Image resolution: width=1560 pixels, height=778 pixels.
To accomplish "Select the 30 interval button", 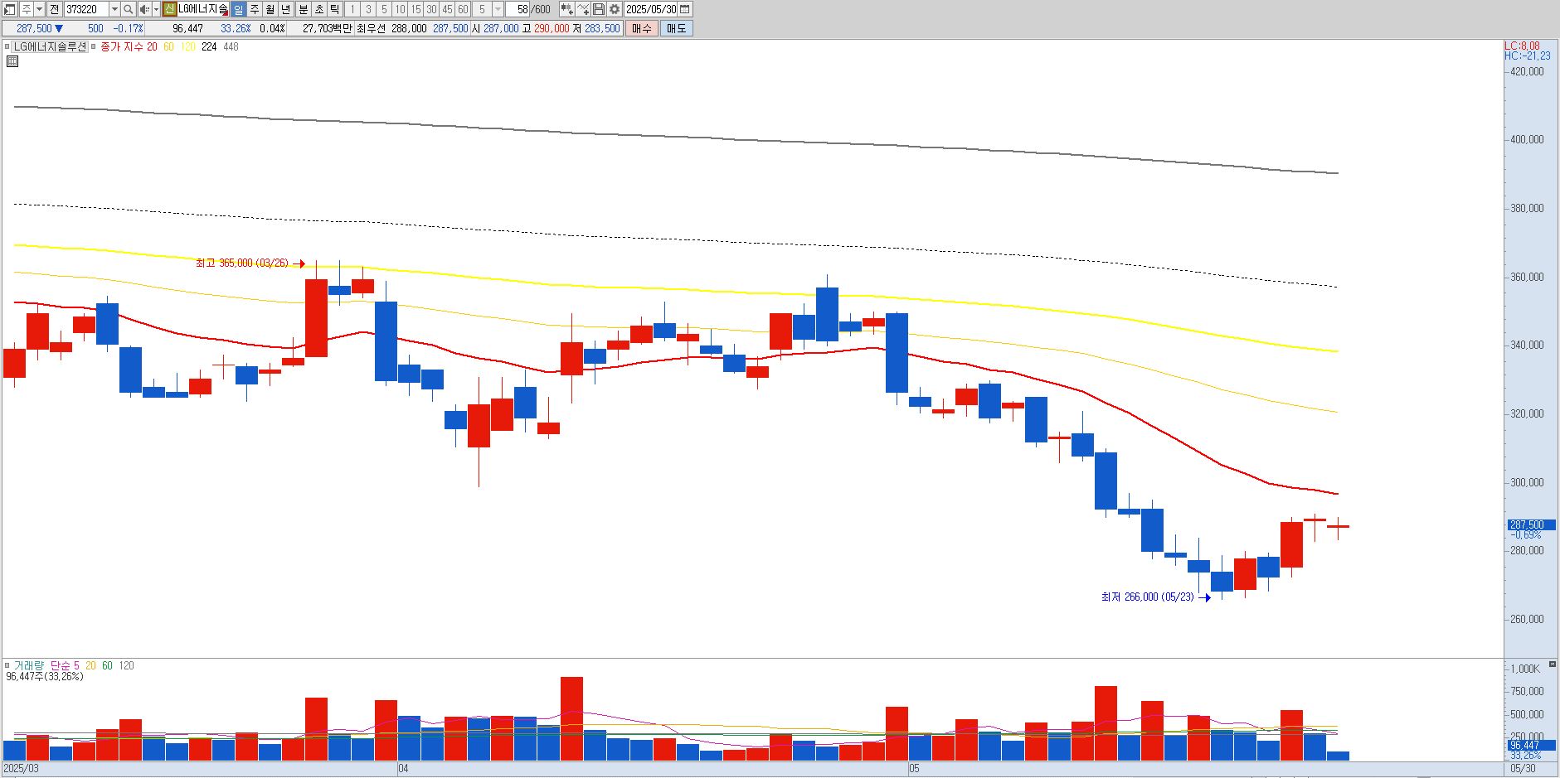I will pos(431,9).
